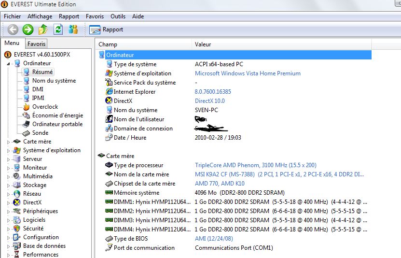
Task: Expand the Système d'exploitation tree node
Action: pos(8,151)
